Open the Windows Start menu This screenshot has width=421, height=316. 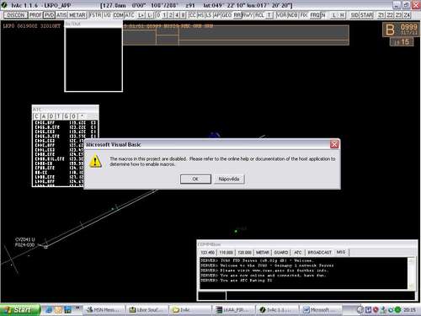[20, 309]
